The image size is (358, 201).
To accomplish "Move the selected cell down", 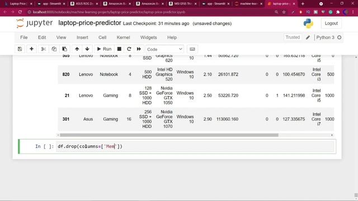I will point(87,49).
